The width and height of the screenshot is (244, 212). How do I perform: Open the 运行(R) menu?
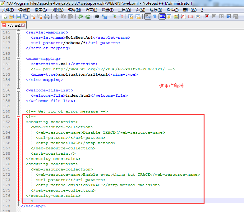point(156,10)
